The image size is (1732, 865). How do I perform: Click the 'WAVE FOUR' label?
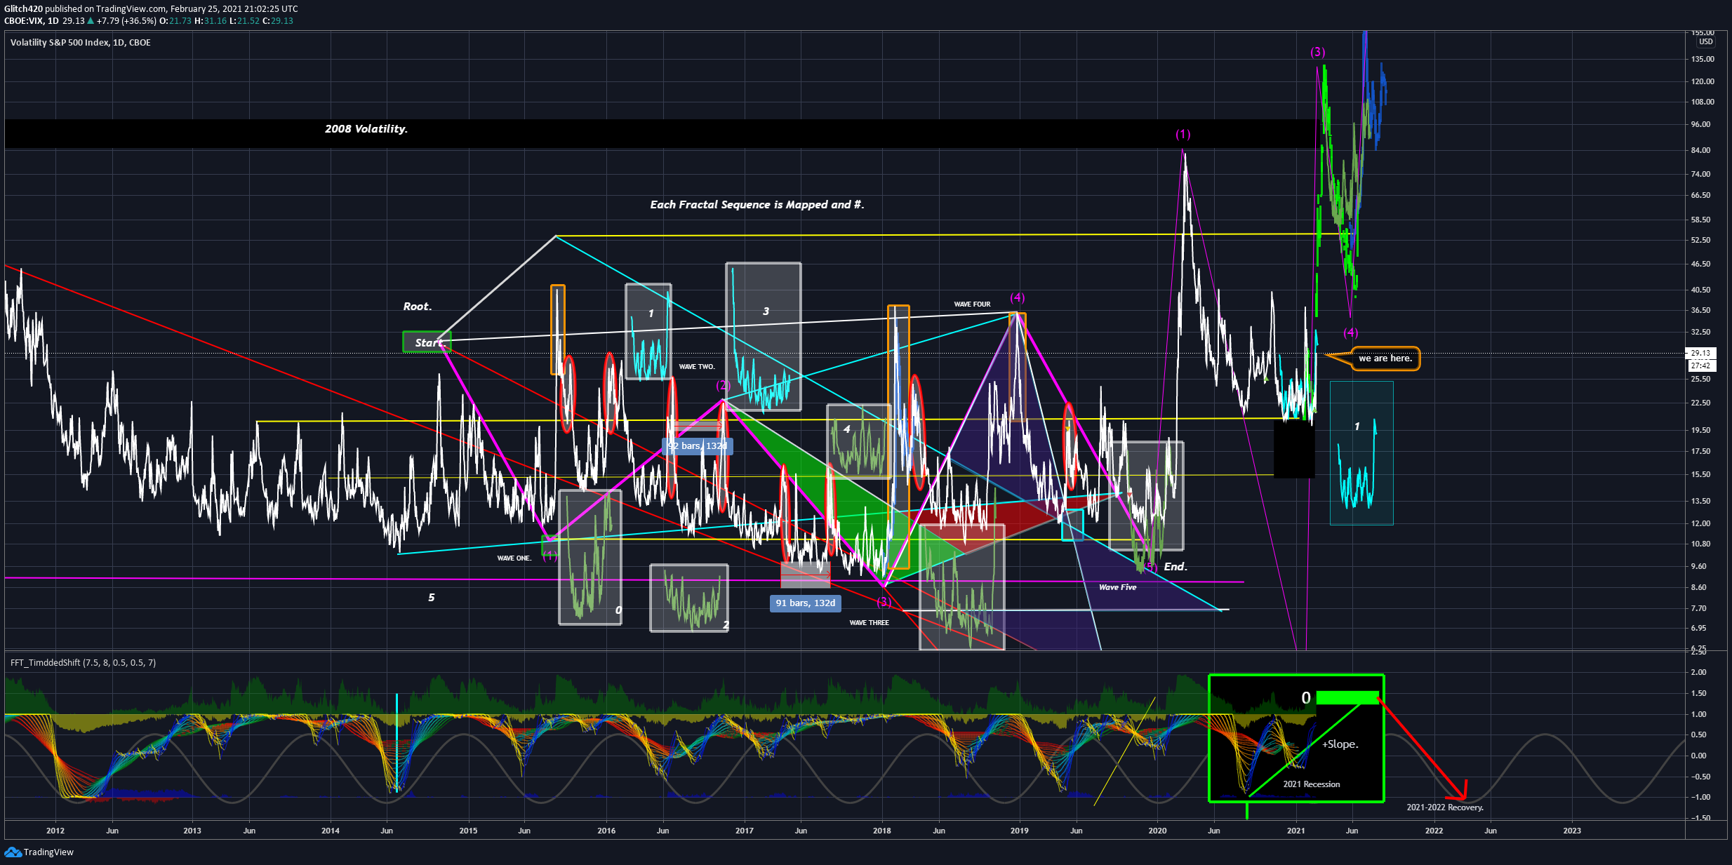click(972, 304)
